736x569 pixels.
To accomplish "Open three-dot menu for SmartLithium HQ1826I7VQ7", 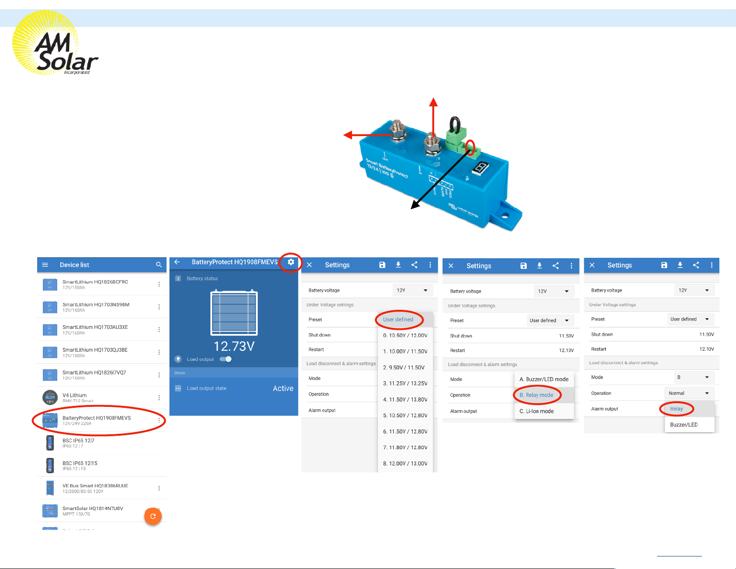I will tap(159, 375).
